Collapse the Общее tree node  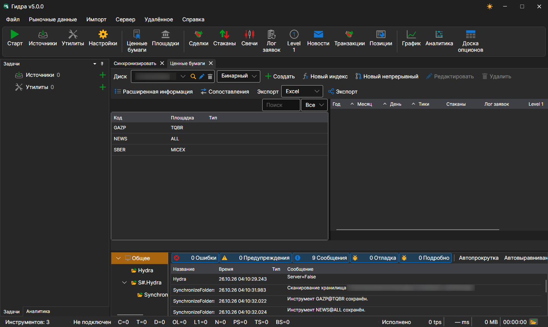point(118,258)
